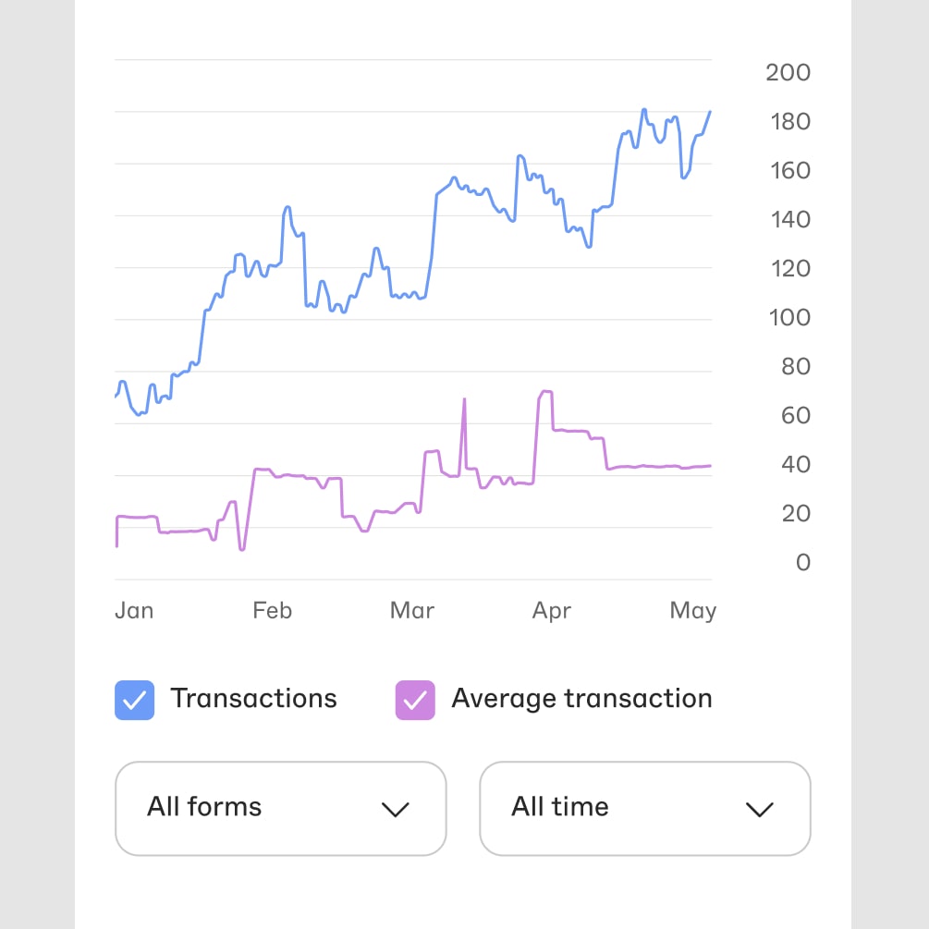929x929 pixels.
Task: Click the chevron in All forms selector
Action: coord(396,810)
